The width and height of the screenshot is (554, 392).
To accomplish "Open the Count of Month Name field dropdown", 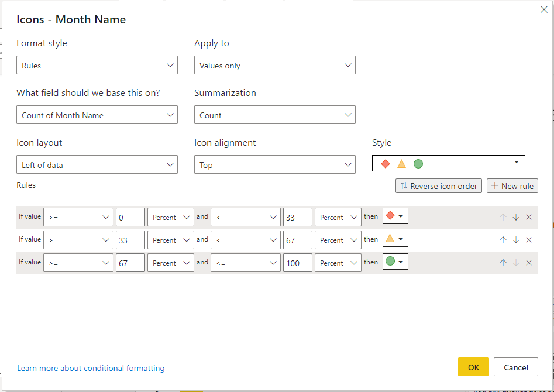I will [x=97, y=115].
